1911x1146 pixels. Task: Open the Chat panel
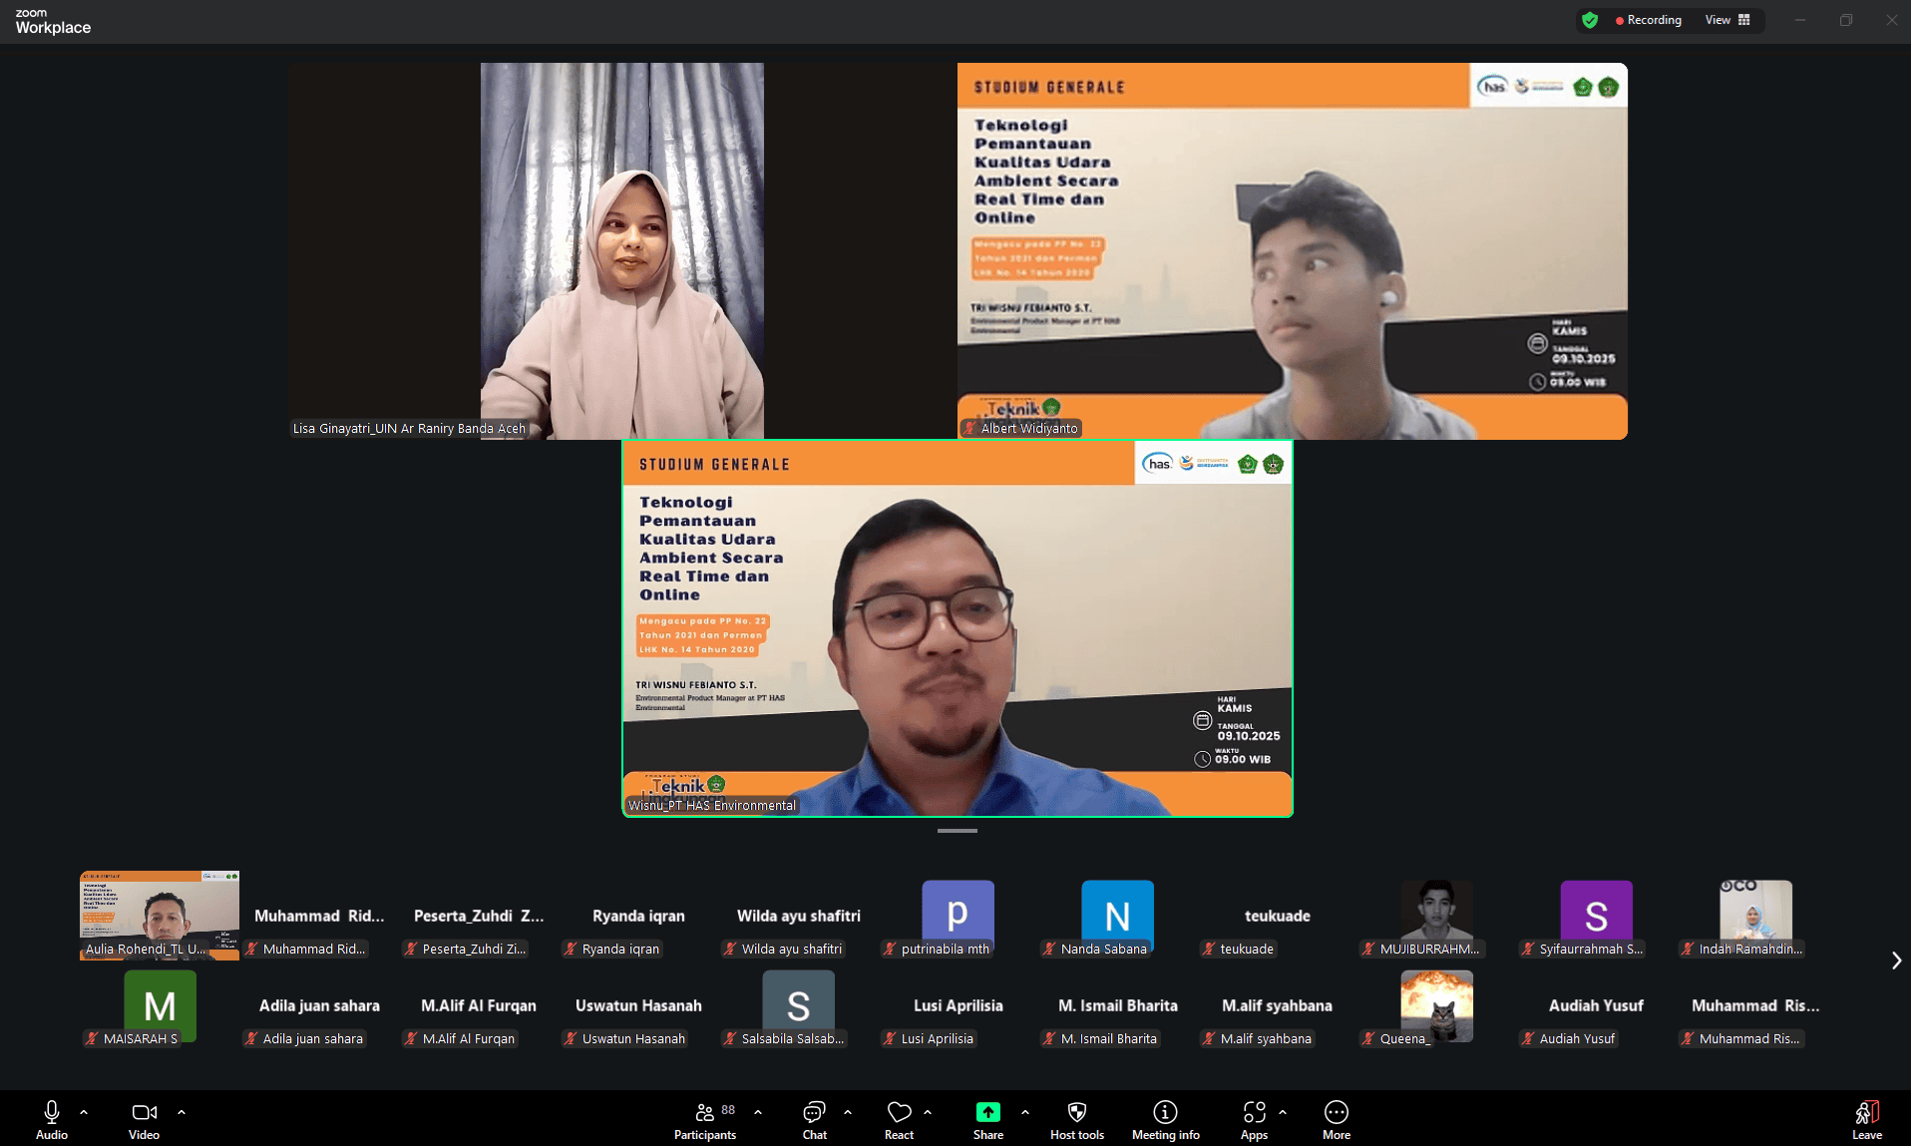point(814,1119)
